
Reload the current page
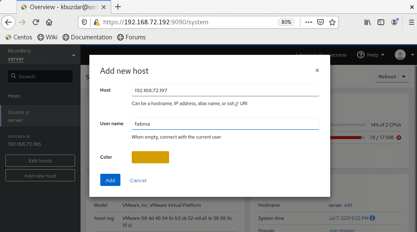click(x=36, y=22)
